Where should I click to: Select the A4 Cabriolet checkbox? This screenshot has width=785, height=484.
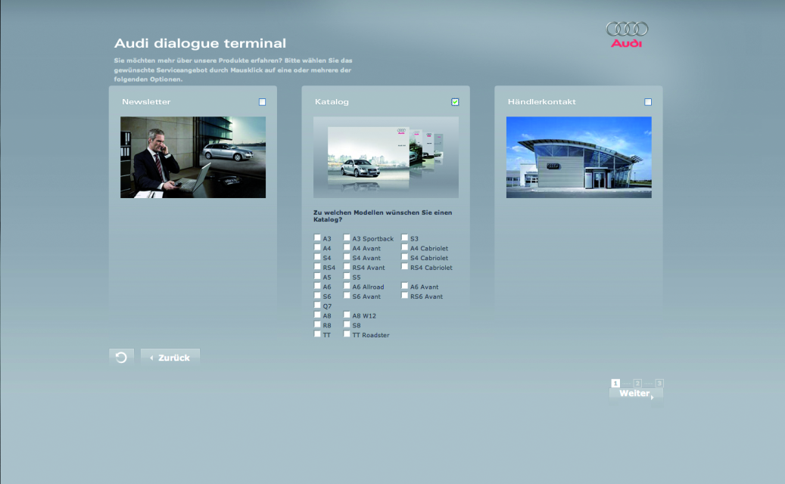(404, 247)
